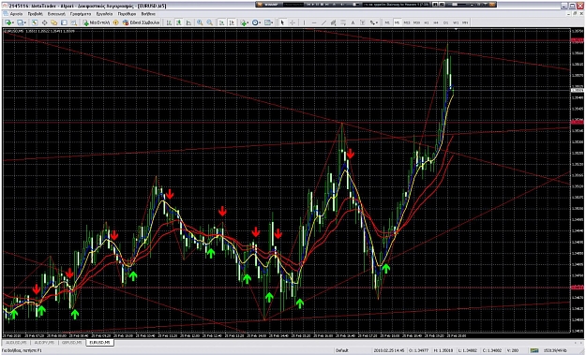Open the Γραφήματα (Charts) menu

[81, 14]
